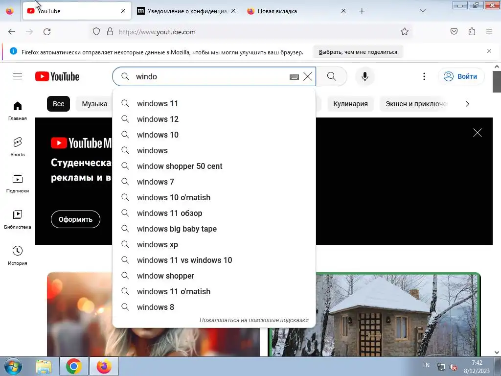The height and width of the screenshot is (376, 501).
Task: Click the magnifier search button
Action: coord(332,76)
